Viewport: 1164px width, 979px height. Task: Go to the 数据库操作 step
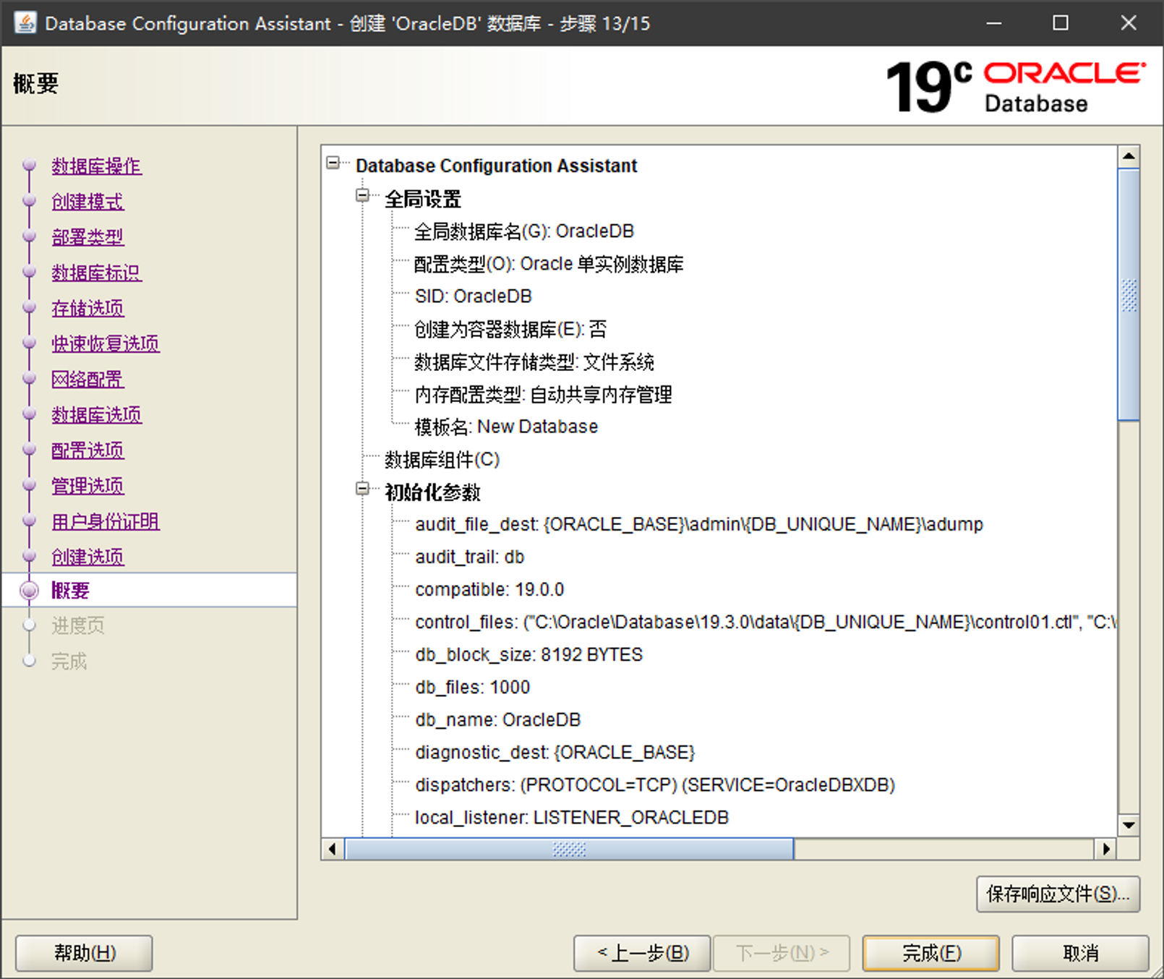pyautogui.click(x=96, y=166)
